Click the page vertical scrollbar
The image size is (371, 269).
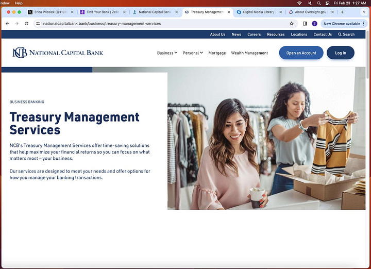[x=367, y=55]
